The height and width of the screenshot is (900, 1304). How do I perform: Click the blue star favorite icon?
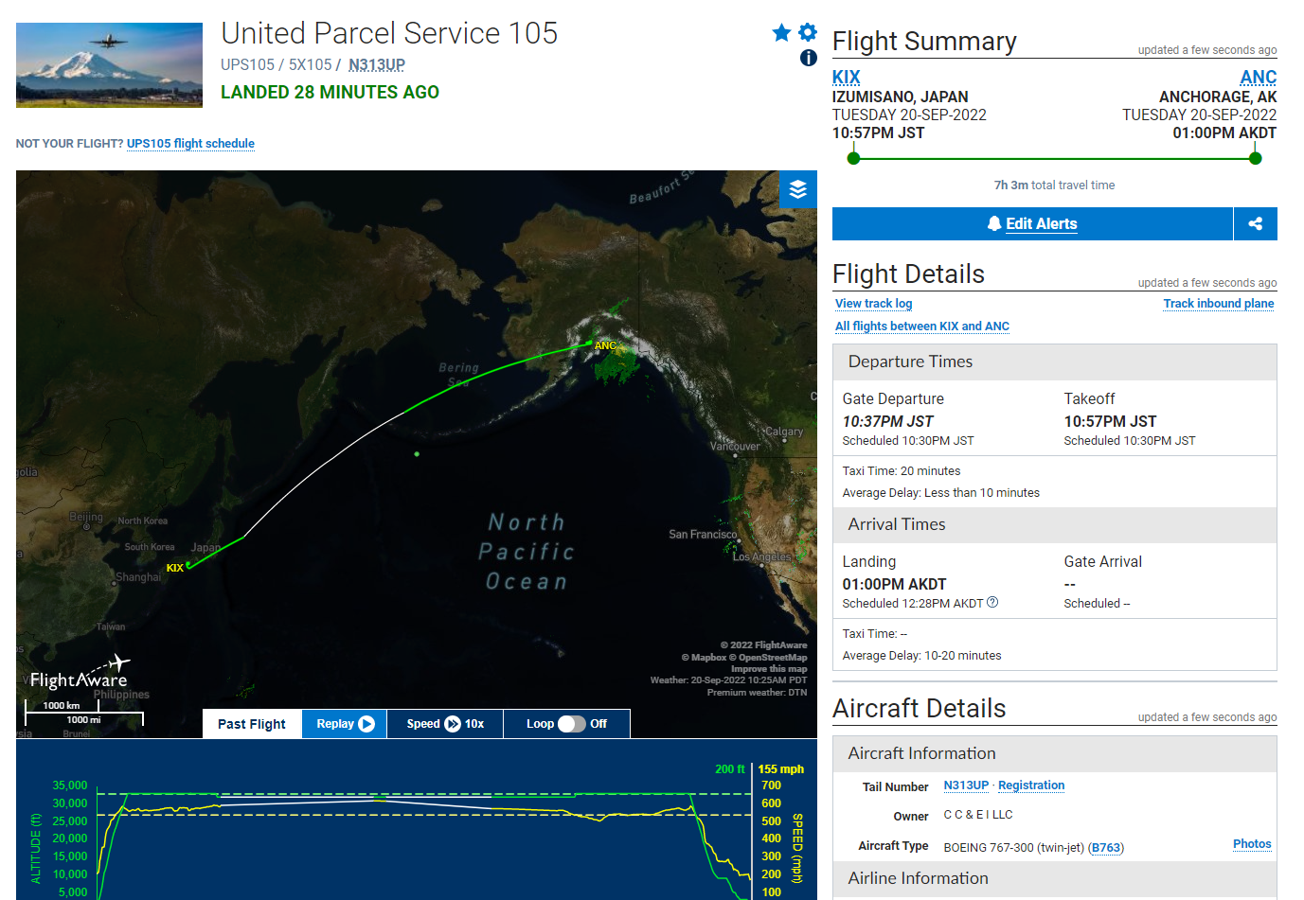pyautogui.click(x=781, y=33)
